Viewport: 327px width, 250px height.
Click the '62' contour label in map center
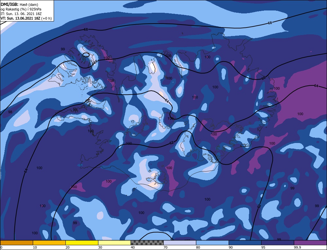[x=171, y=143]
